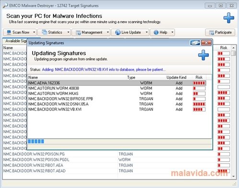The height and width of the screenshot is (188, 239).
Task: Click the blue help button in dialog title bar
Action: click(195, 43)
